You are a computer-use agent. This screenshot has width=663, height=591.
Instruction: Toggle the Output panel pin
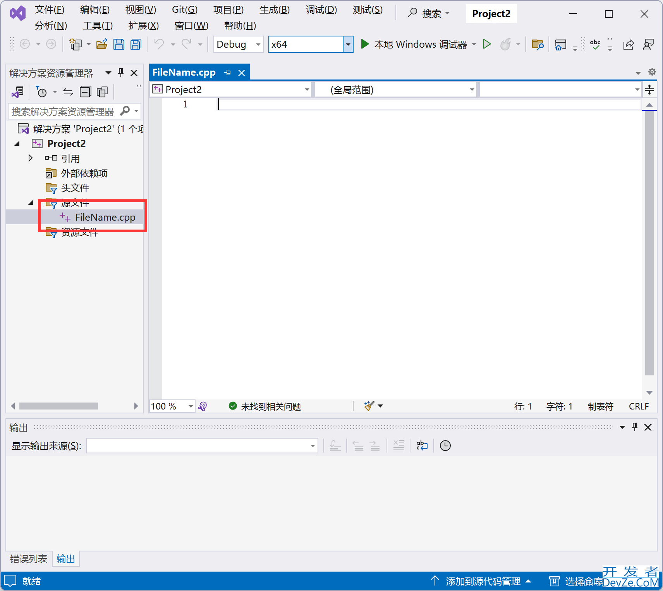coord(635,427)
